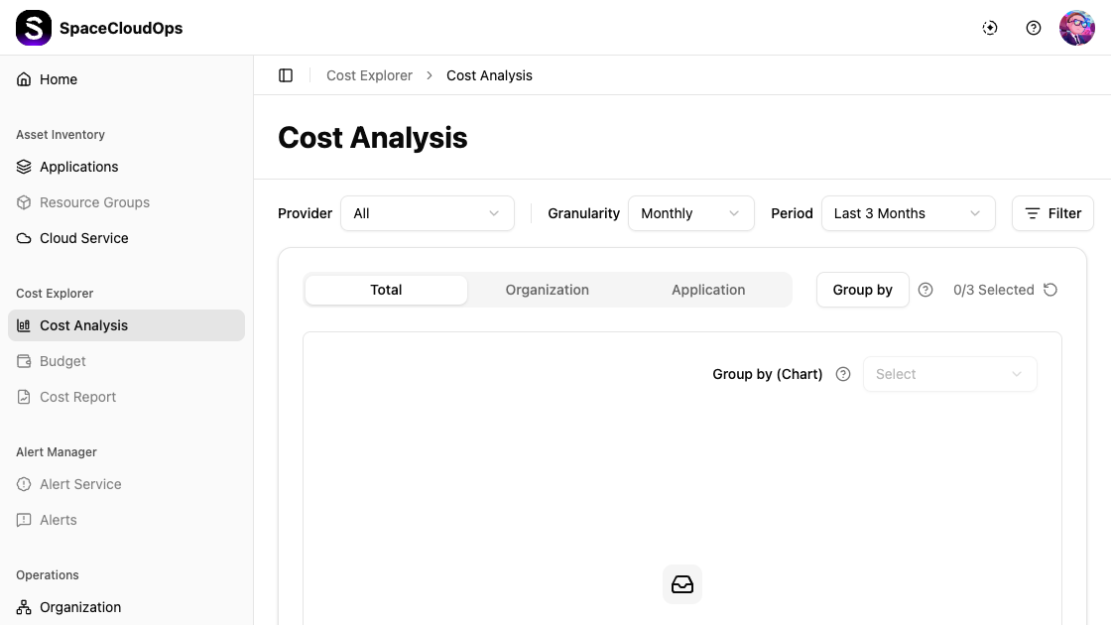Expand the Granularity dropdown showing Monthly
Image resolution: width=1111 pixels, height=625 pixels.
click(690, 213)
